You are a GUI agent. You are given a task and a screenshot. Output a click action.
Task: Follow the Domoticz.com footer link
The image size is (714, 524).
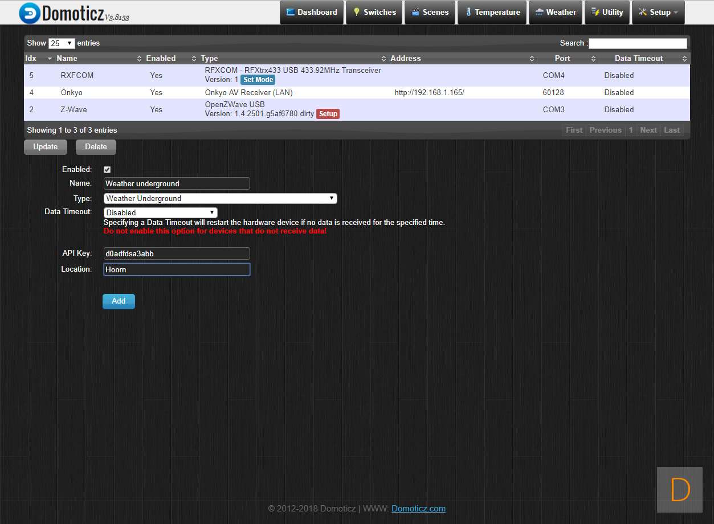[x=418, y=509]
